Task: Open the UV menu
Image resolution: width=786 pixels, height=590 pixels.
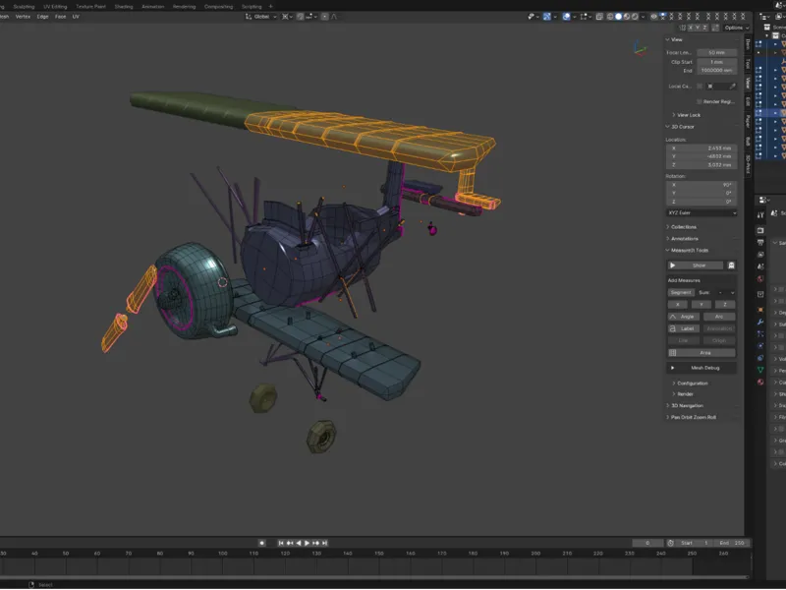Action: point(76,17)
